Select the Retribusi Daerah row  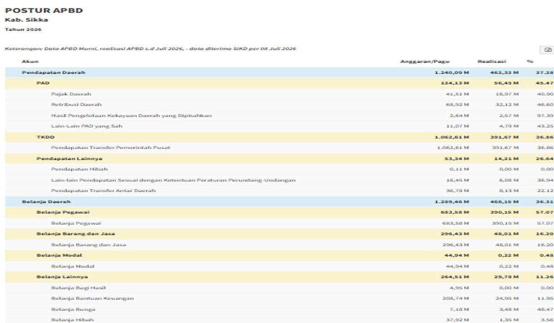coord(280,105)
